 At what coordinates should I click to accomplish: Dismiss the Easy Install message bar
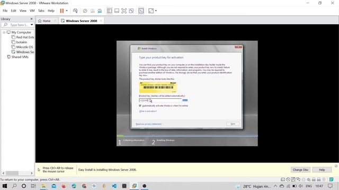(336, 166)
